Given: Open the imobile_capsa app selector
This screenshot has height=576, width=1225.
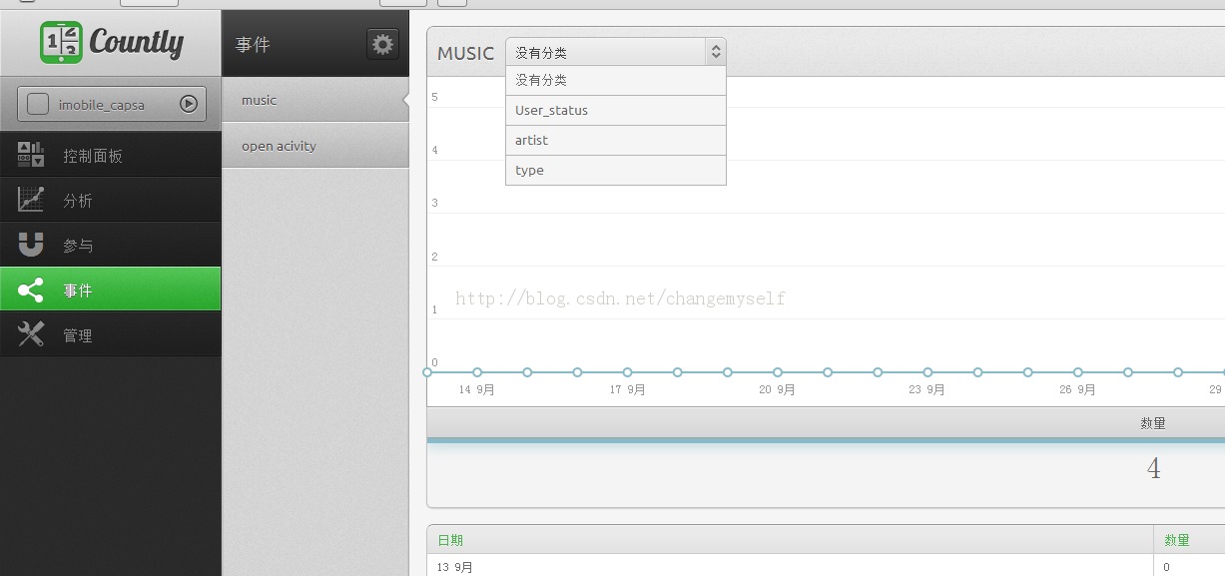Looking at the screenshot, I should (112, 104).
